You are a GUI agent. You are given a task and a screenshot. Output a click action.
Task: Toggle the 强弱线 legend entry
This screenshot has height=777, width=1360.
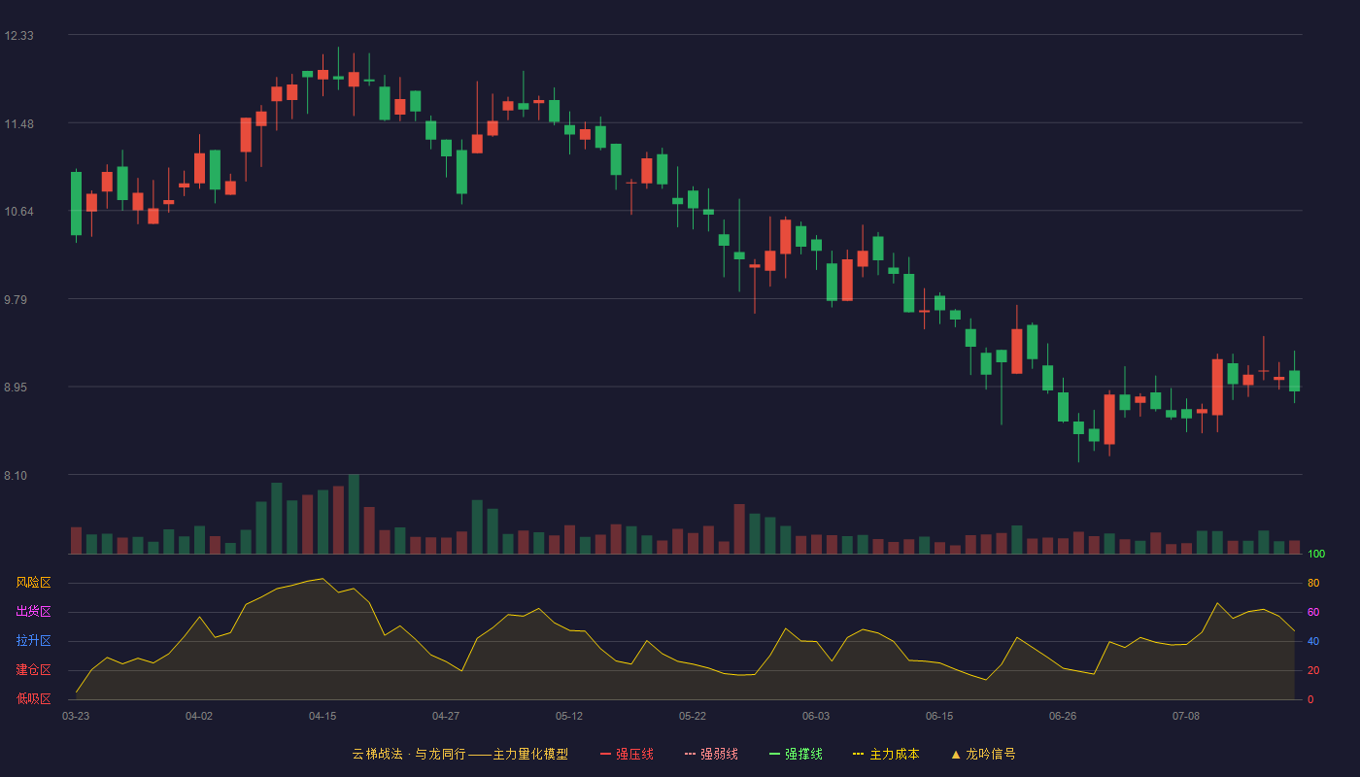pyautogui.click(x=711, y=754)
